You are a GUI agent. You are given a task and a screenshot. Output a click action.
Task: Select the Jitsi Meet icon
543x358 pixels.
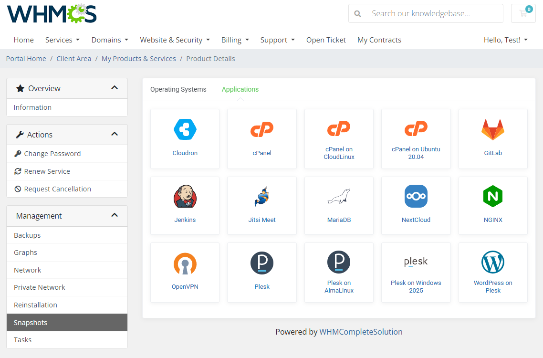[x=262, y=196]
